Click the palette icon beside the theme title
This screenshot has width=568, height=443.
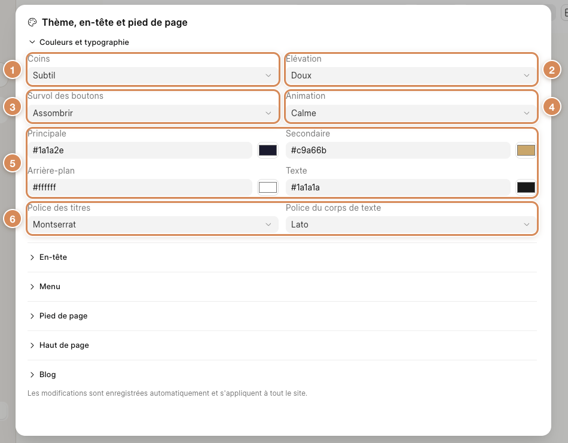point(32,23)
